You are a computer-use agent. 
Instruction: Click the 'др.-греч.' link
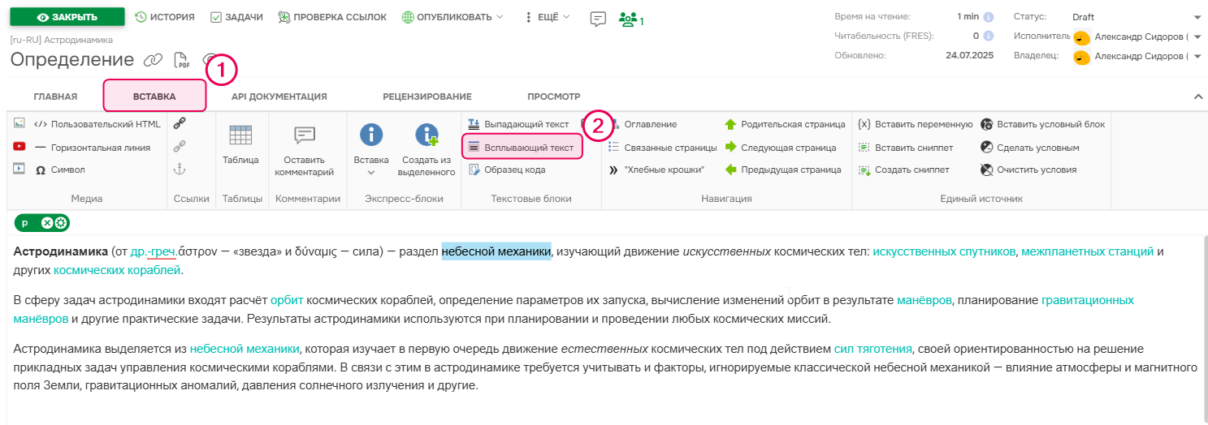click(x=154, y=251)
